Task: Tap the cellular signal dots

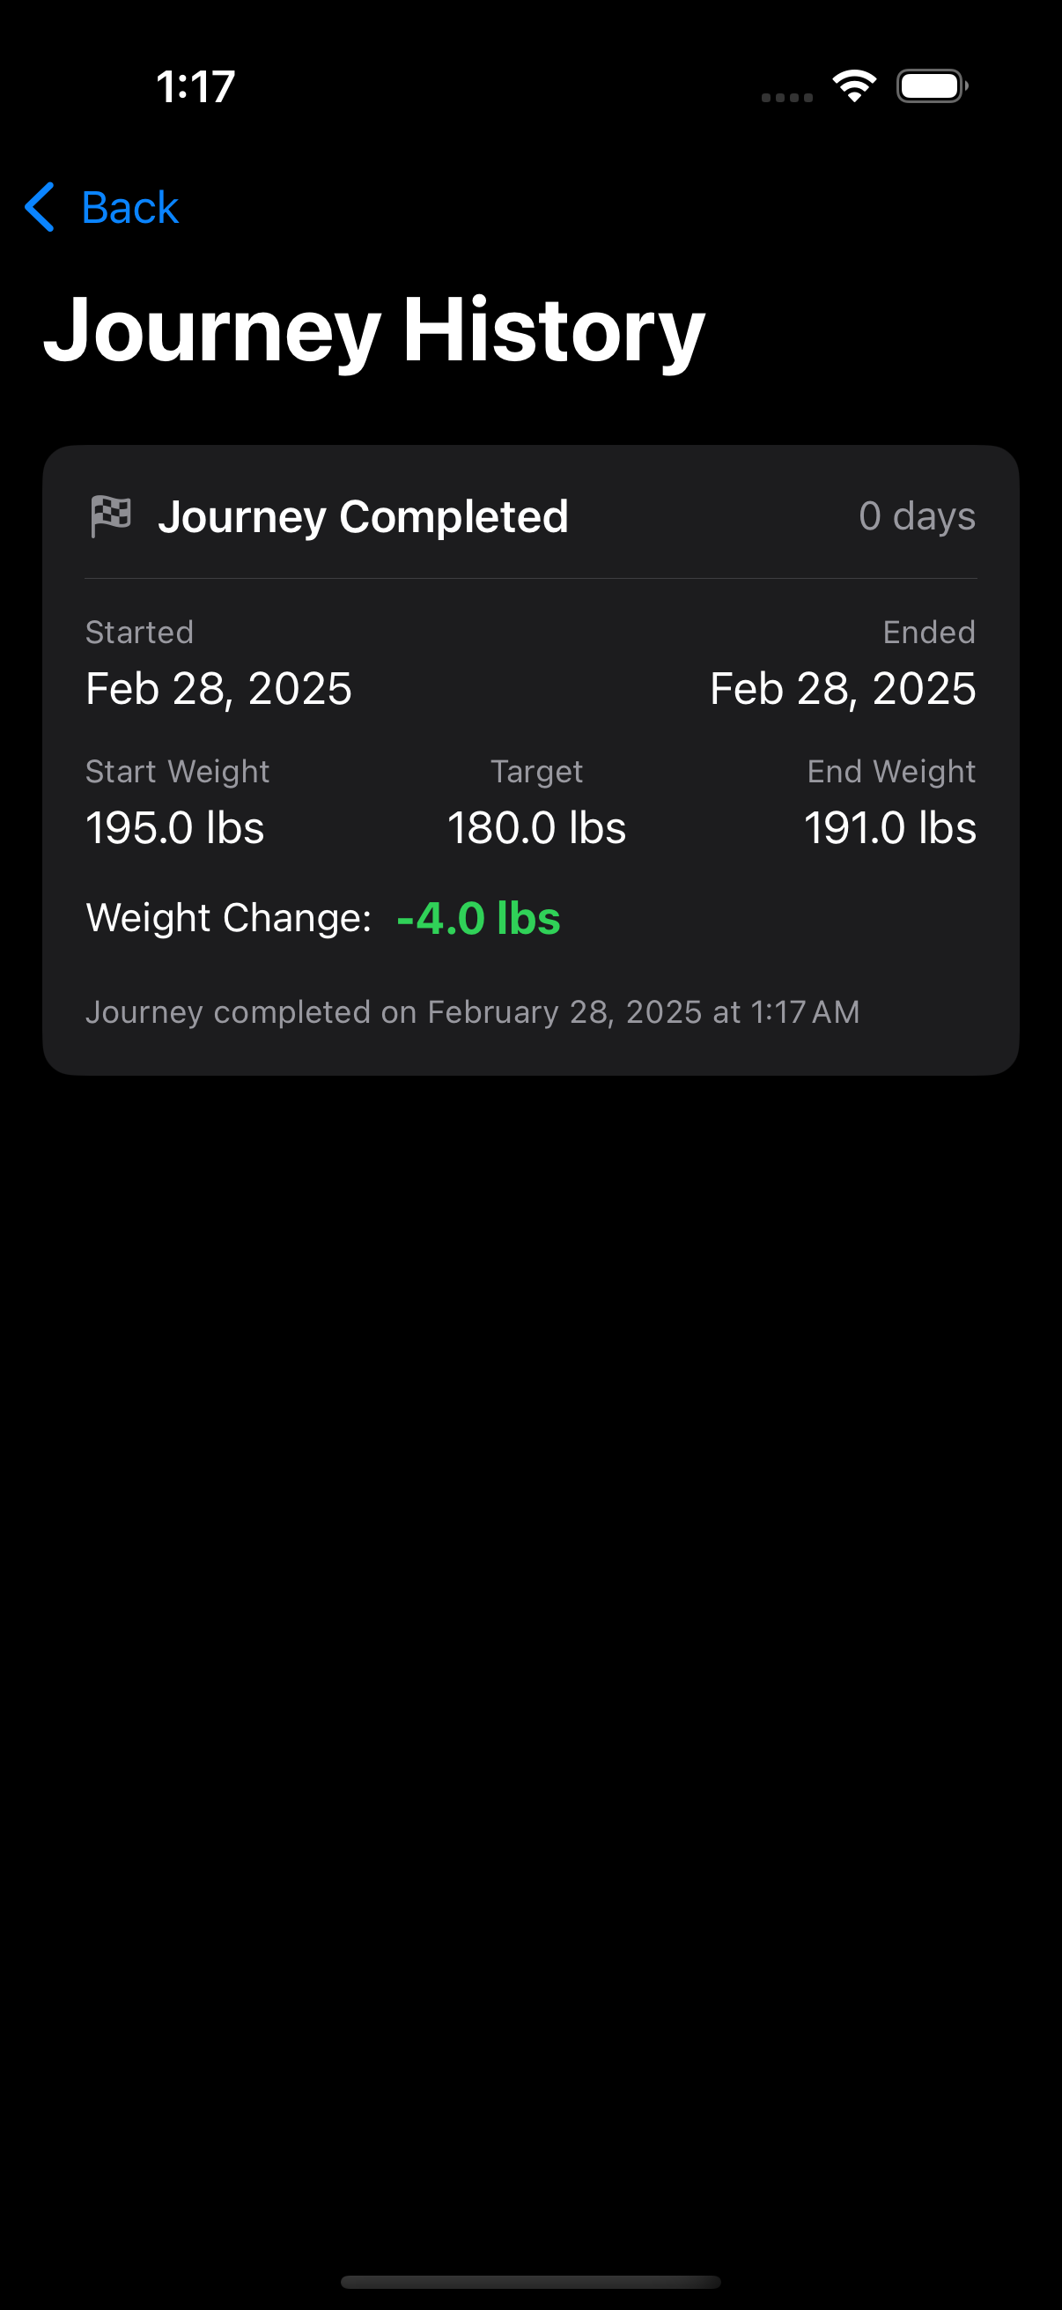Action: click(787, 97)
